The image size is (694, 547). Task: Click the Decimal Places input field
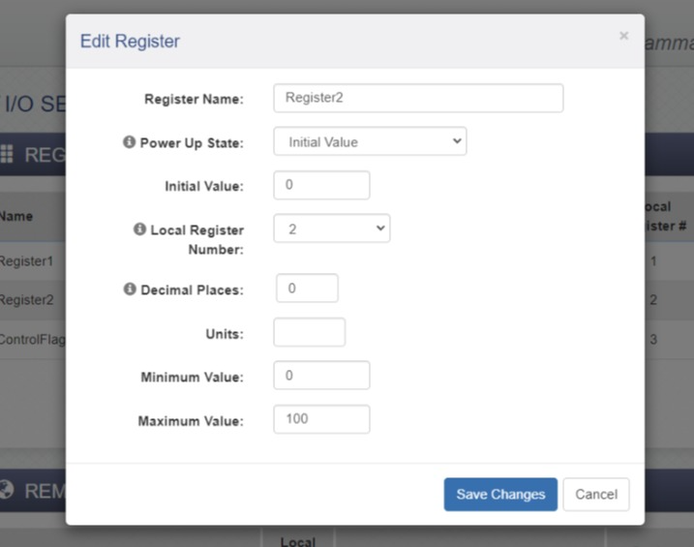click(307, 289)
